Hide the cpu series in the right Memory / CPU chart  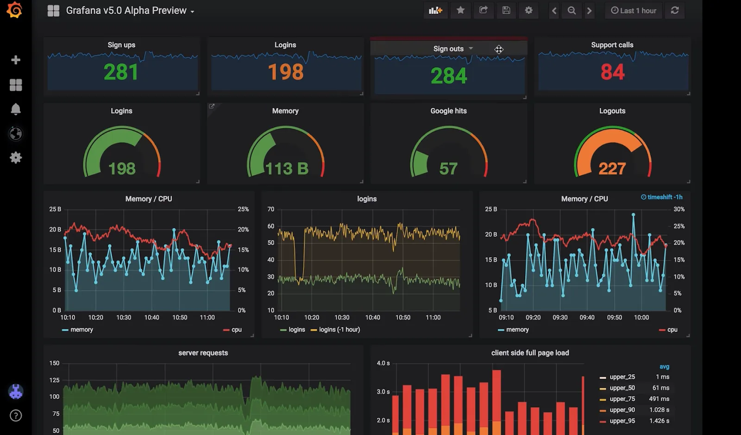pos(671,329)
